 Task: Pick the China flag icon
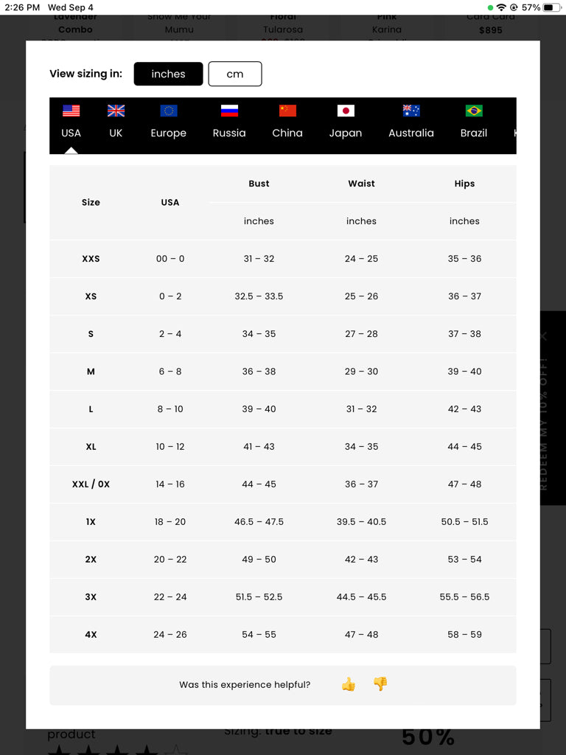[x=287, y=111]
